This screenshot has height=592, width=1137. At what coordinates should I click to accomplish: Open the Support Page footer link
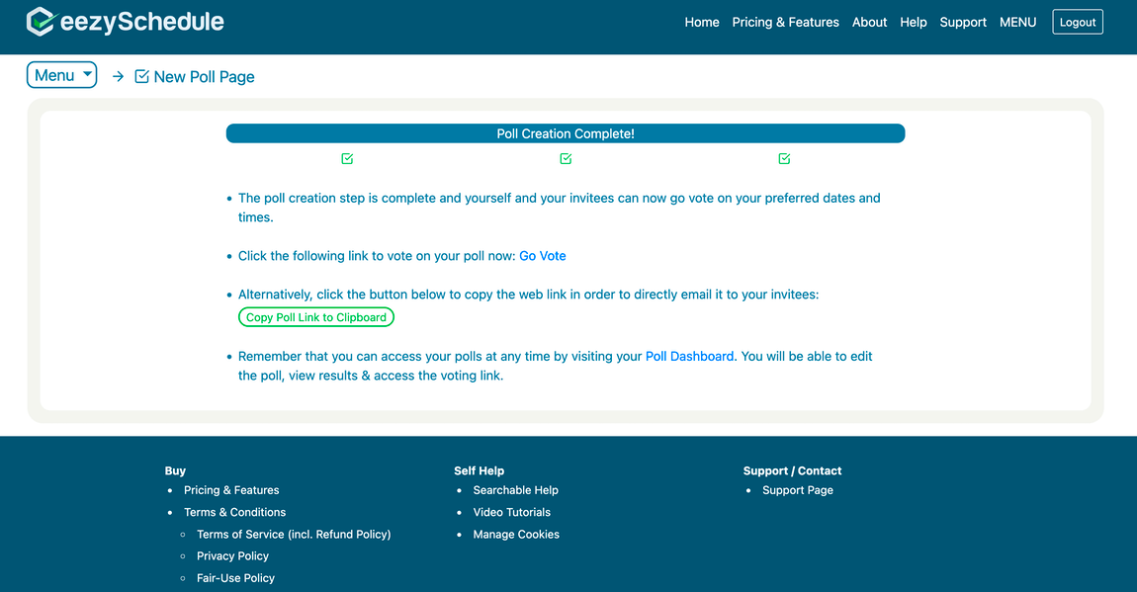798,490
